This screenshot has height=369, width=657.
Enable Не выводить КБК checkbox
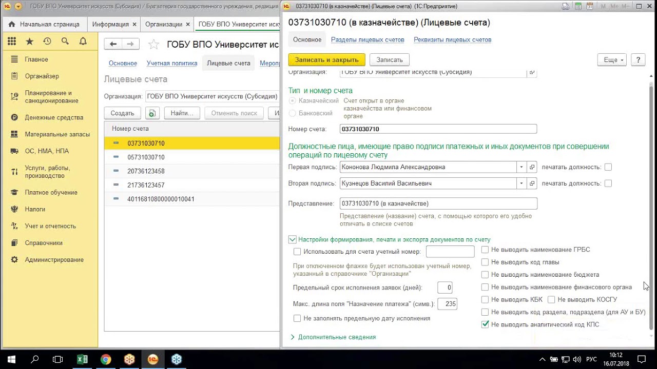[485, 299]
